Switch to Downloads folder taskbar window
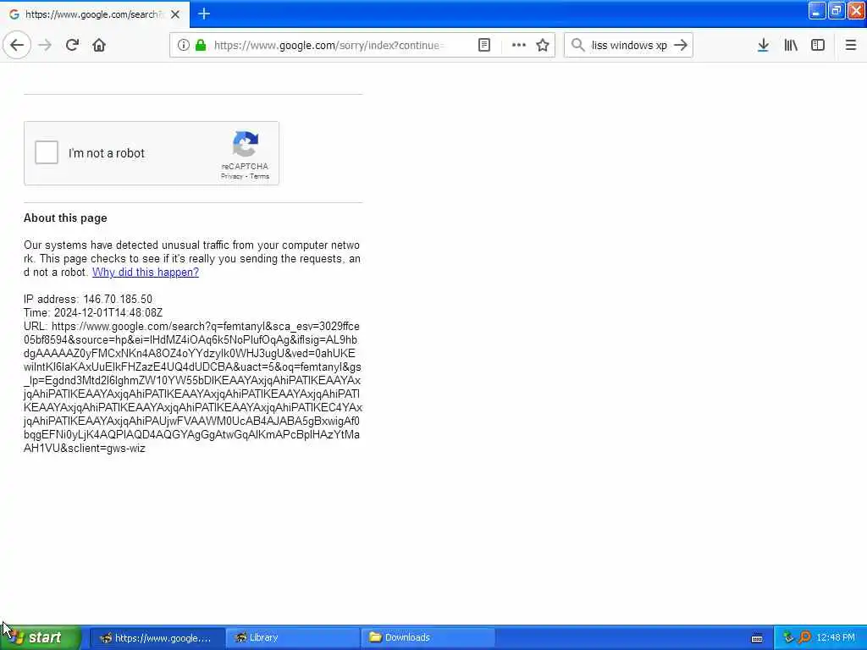867x650 pixels. tap(428, 638)
